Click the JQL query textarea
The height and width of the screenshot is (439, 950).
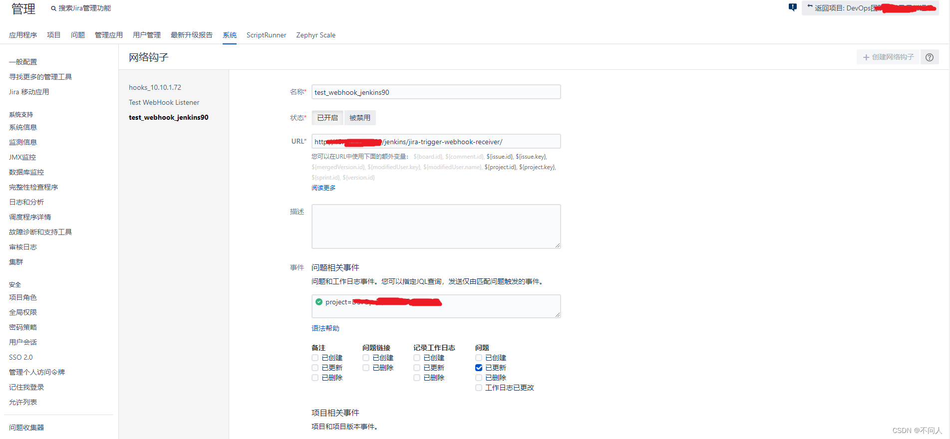click(436, 306)
